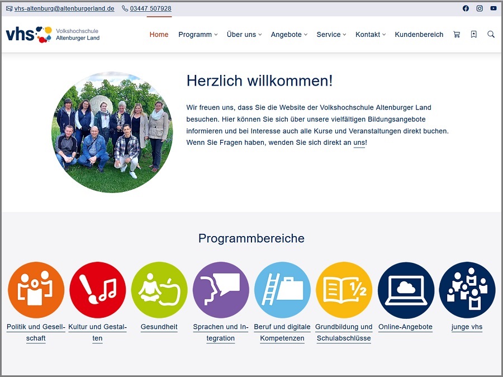503x377 pixels.
Task: Select the orange Politik und Gesellschaft icon
Action: coord(36,290)
